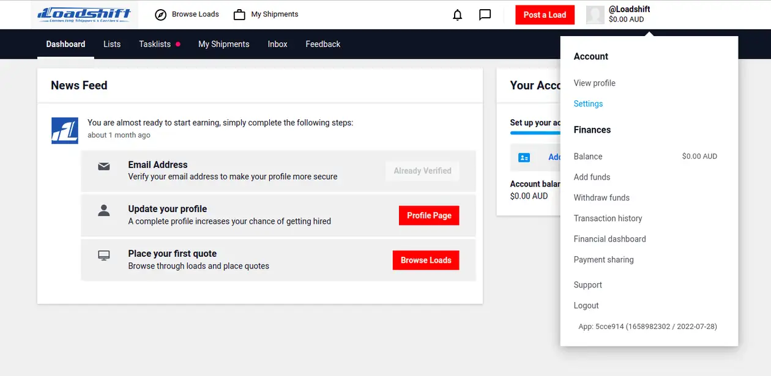Click the red Profile Page button
Image resolution: width=771 pixels, height=376 pixels.
pyautogui.click(x=429, y=215)
